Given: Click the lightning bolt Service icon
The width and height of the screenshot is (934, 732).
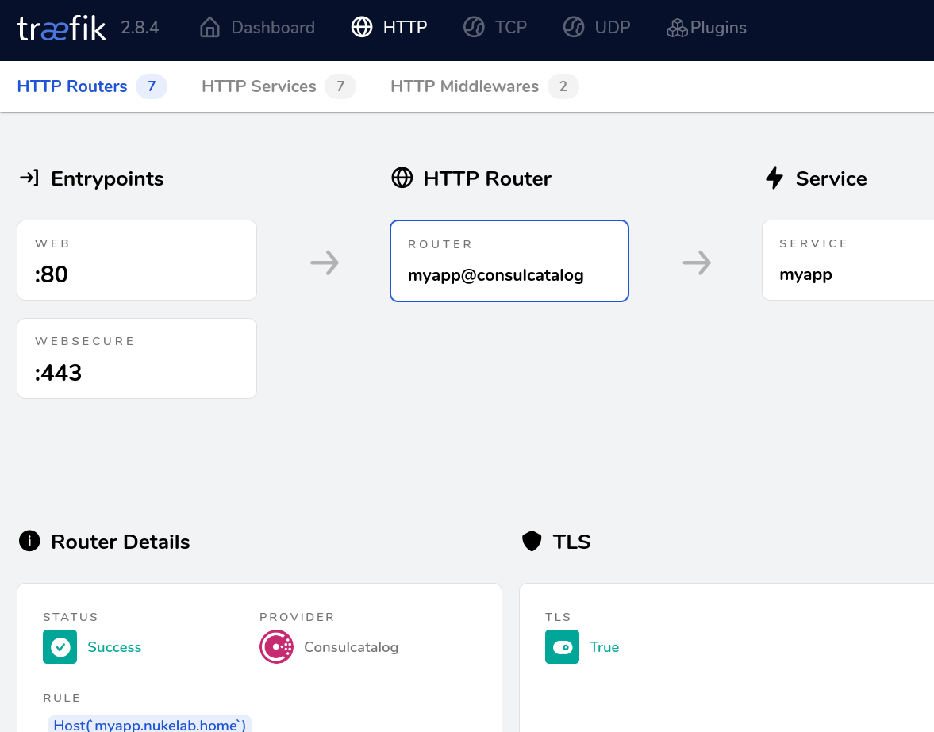Looking at the screenshot, I should click(x=774, y=178).
